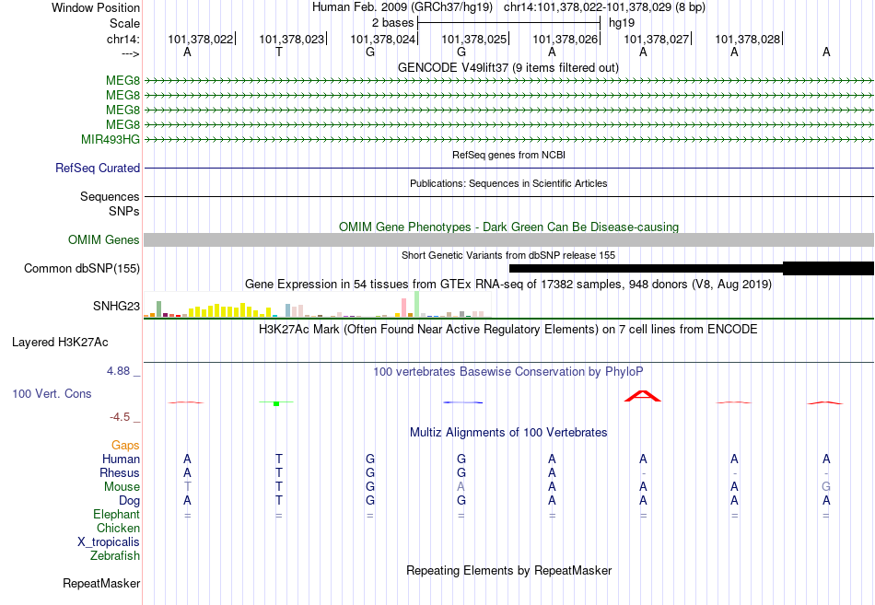Click the thick black dbSNP variant block

[828, 269]
